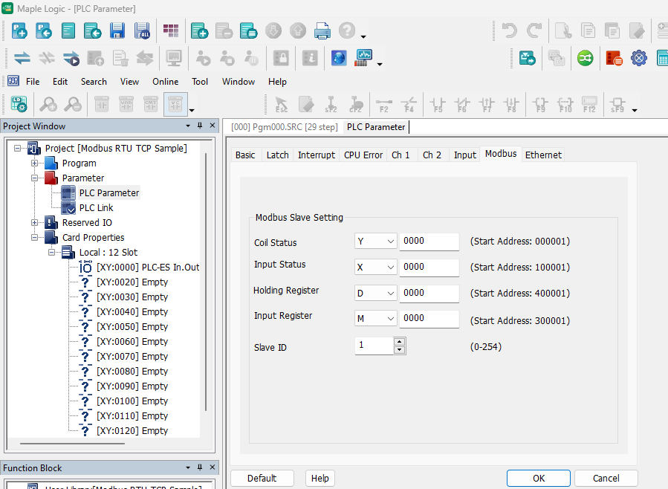The width and height of the screenshot is (668, 489).
Task: Pin the Project Window panel
Action: 200,126
